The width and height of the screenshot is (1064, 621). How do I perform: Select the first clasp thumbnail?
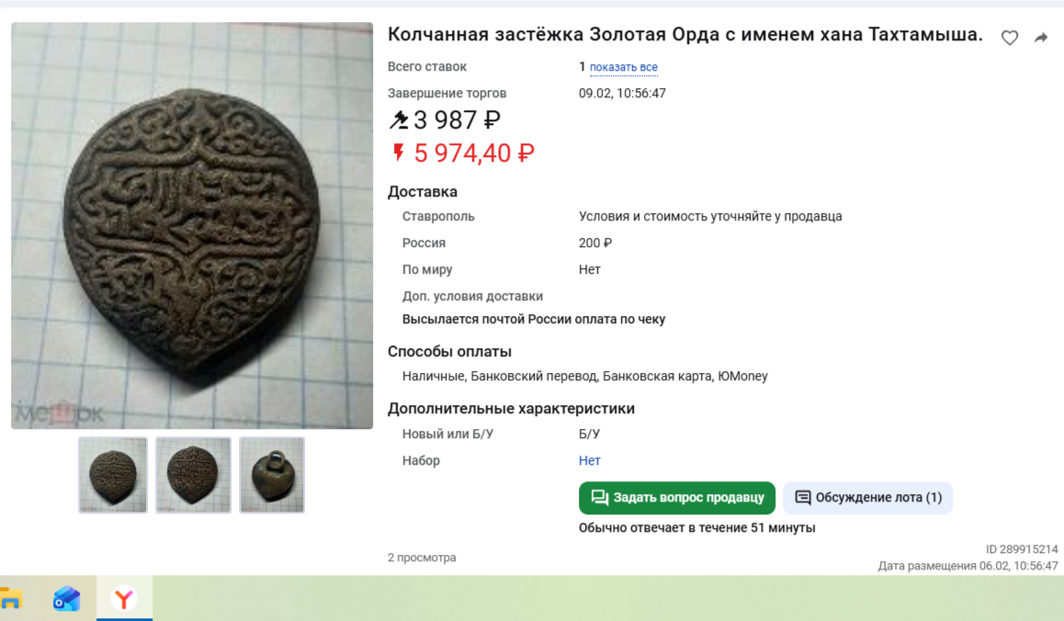[x=113, y=474]
